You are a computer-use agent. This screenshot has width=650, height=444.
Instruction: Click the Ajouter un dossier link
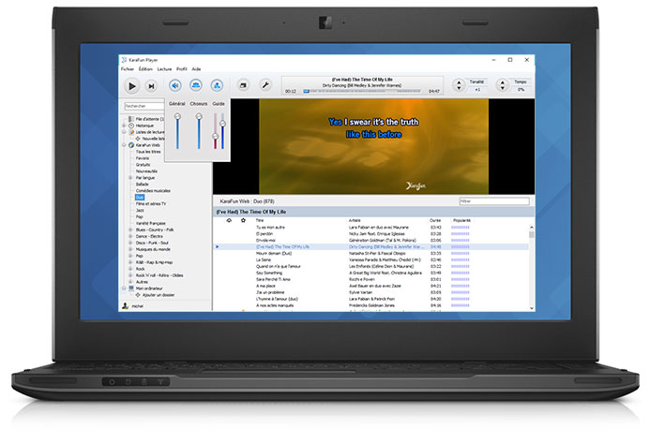pyautogui.click(x=159, y=295)
